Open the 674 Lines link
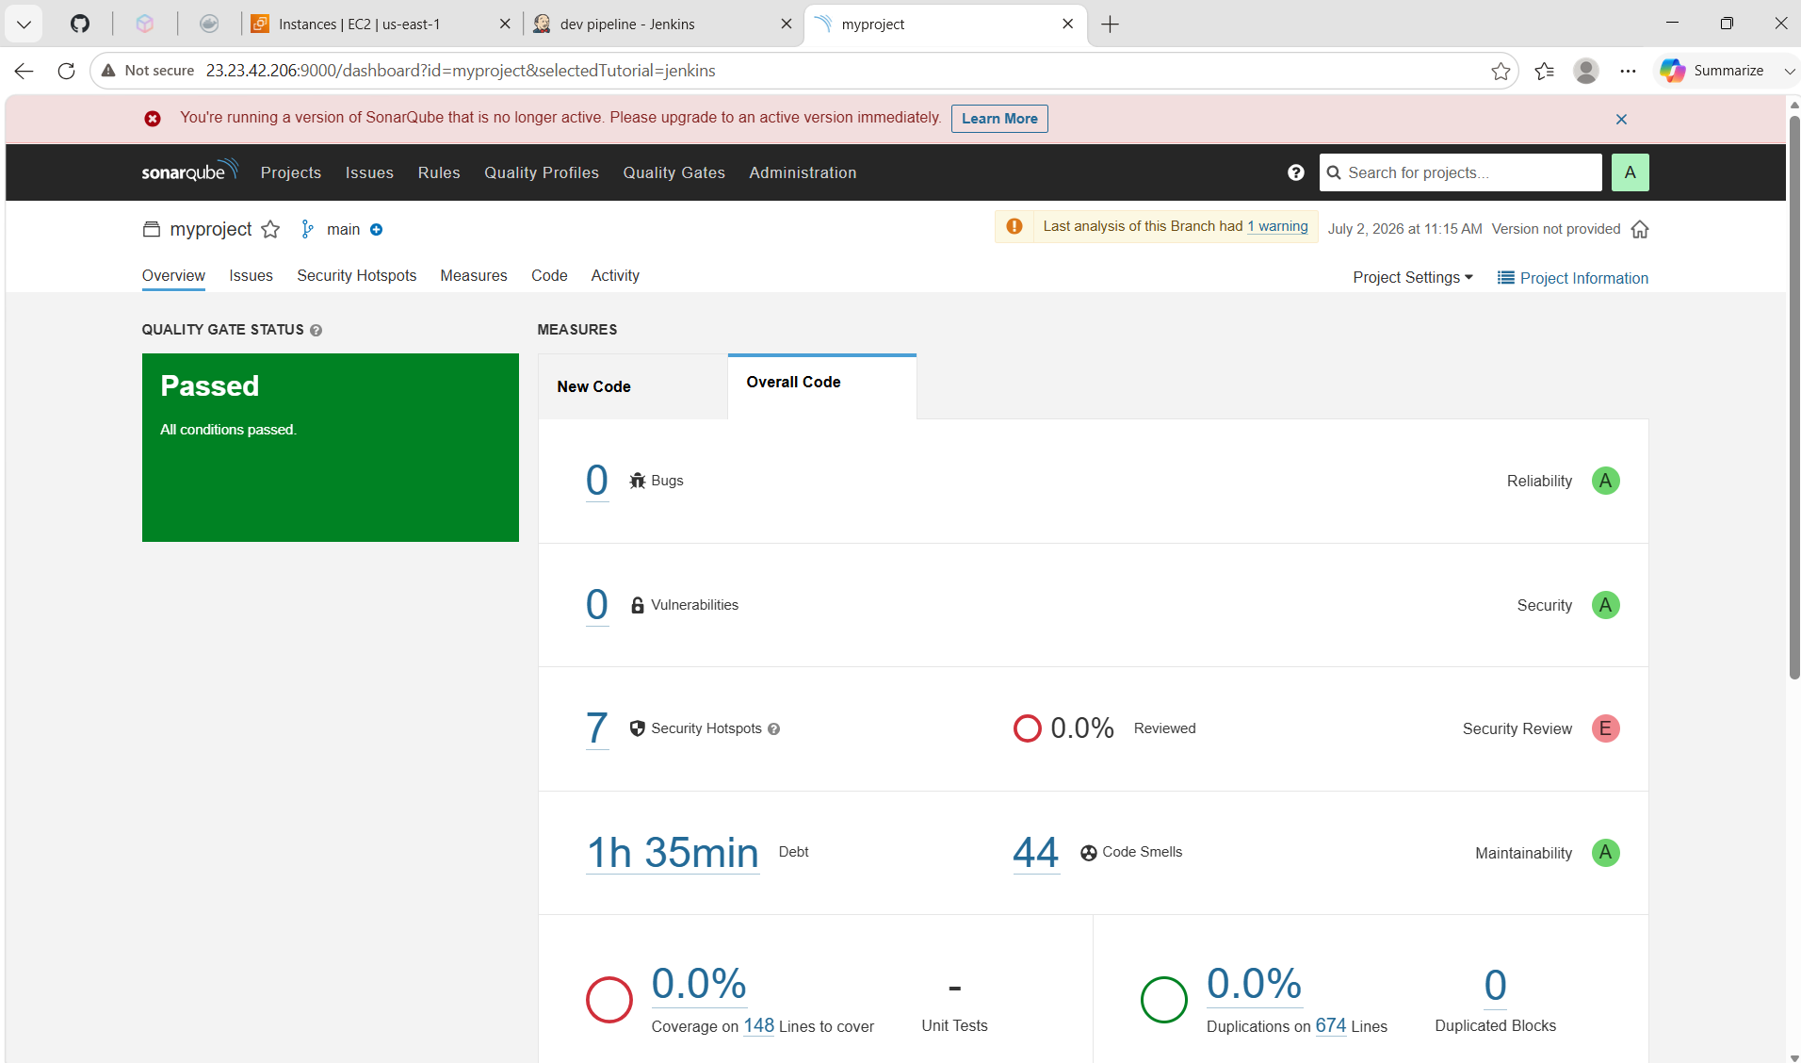 1330,1025
